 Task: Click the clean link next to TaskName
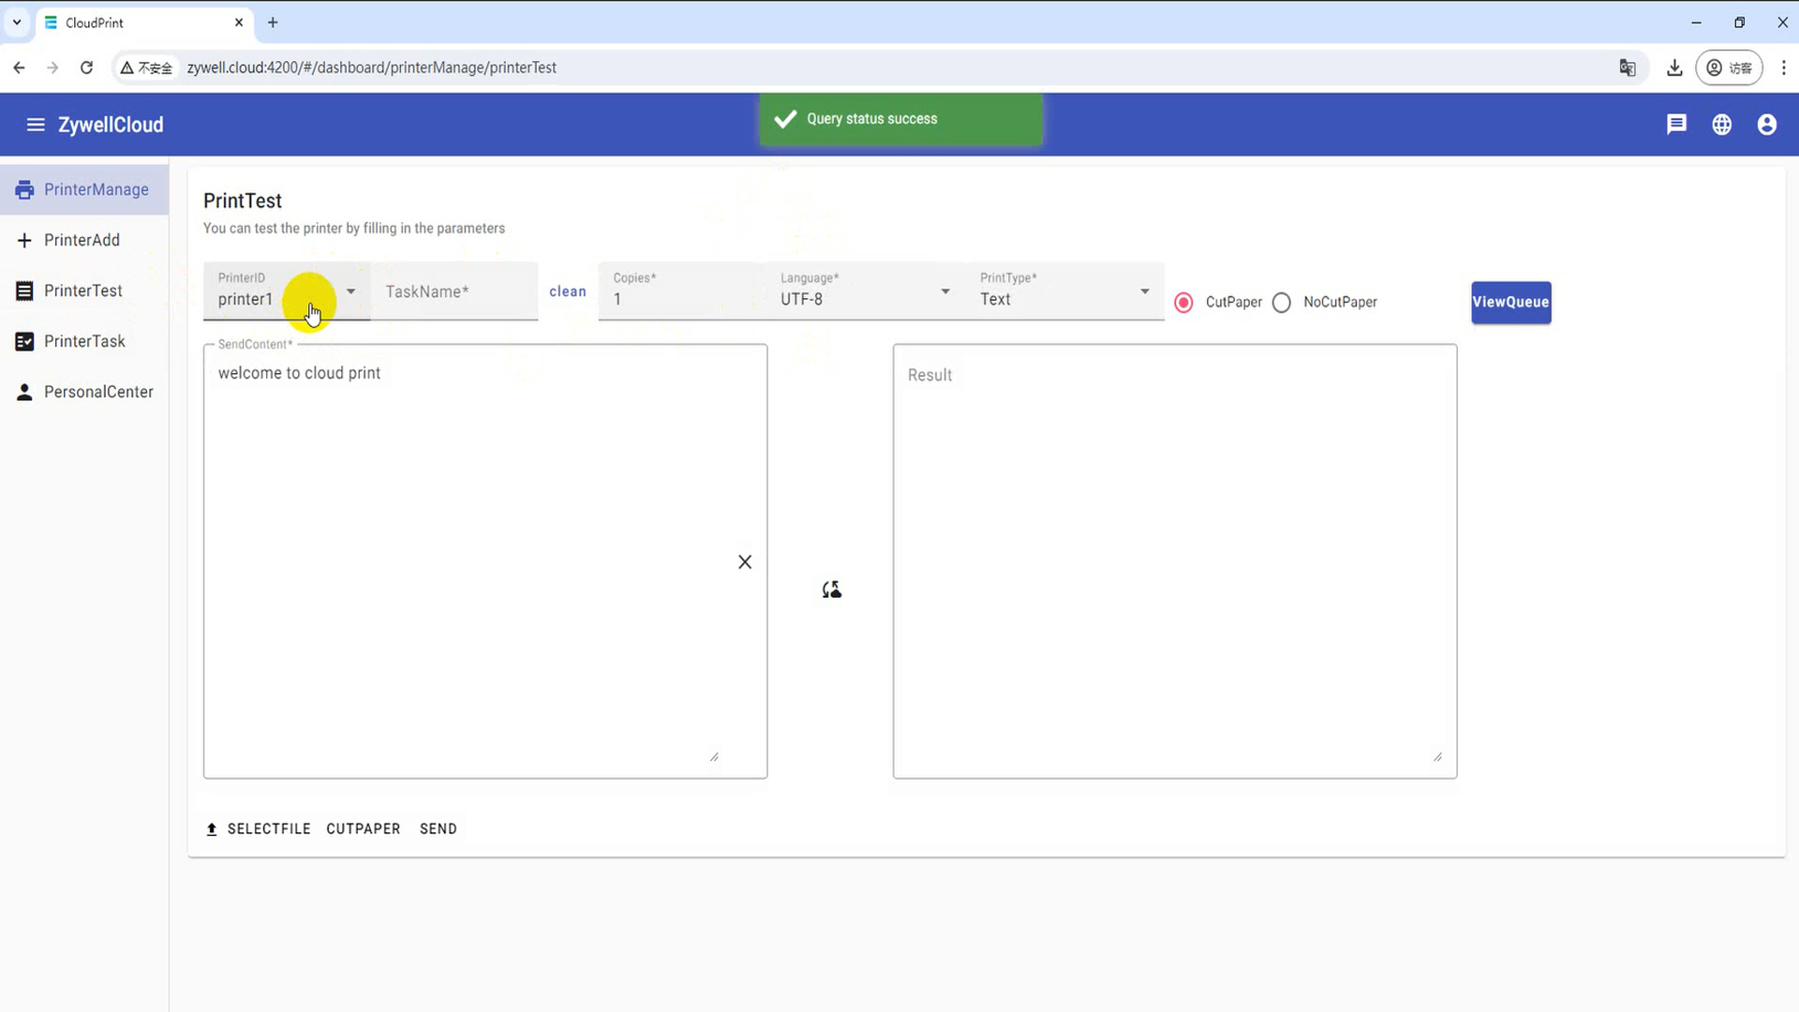click(567, 291)
